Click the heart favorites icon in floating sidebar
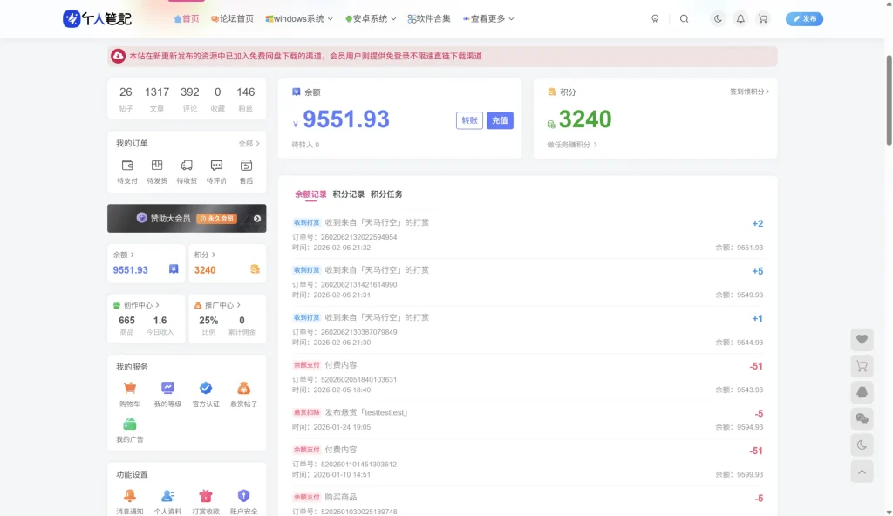This screenshot has height=516, width=893. coord(862,340)
